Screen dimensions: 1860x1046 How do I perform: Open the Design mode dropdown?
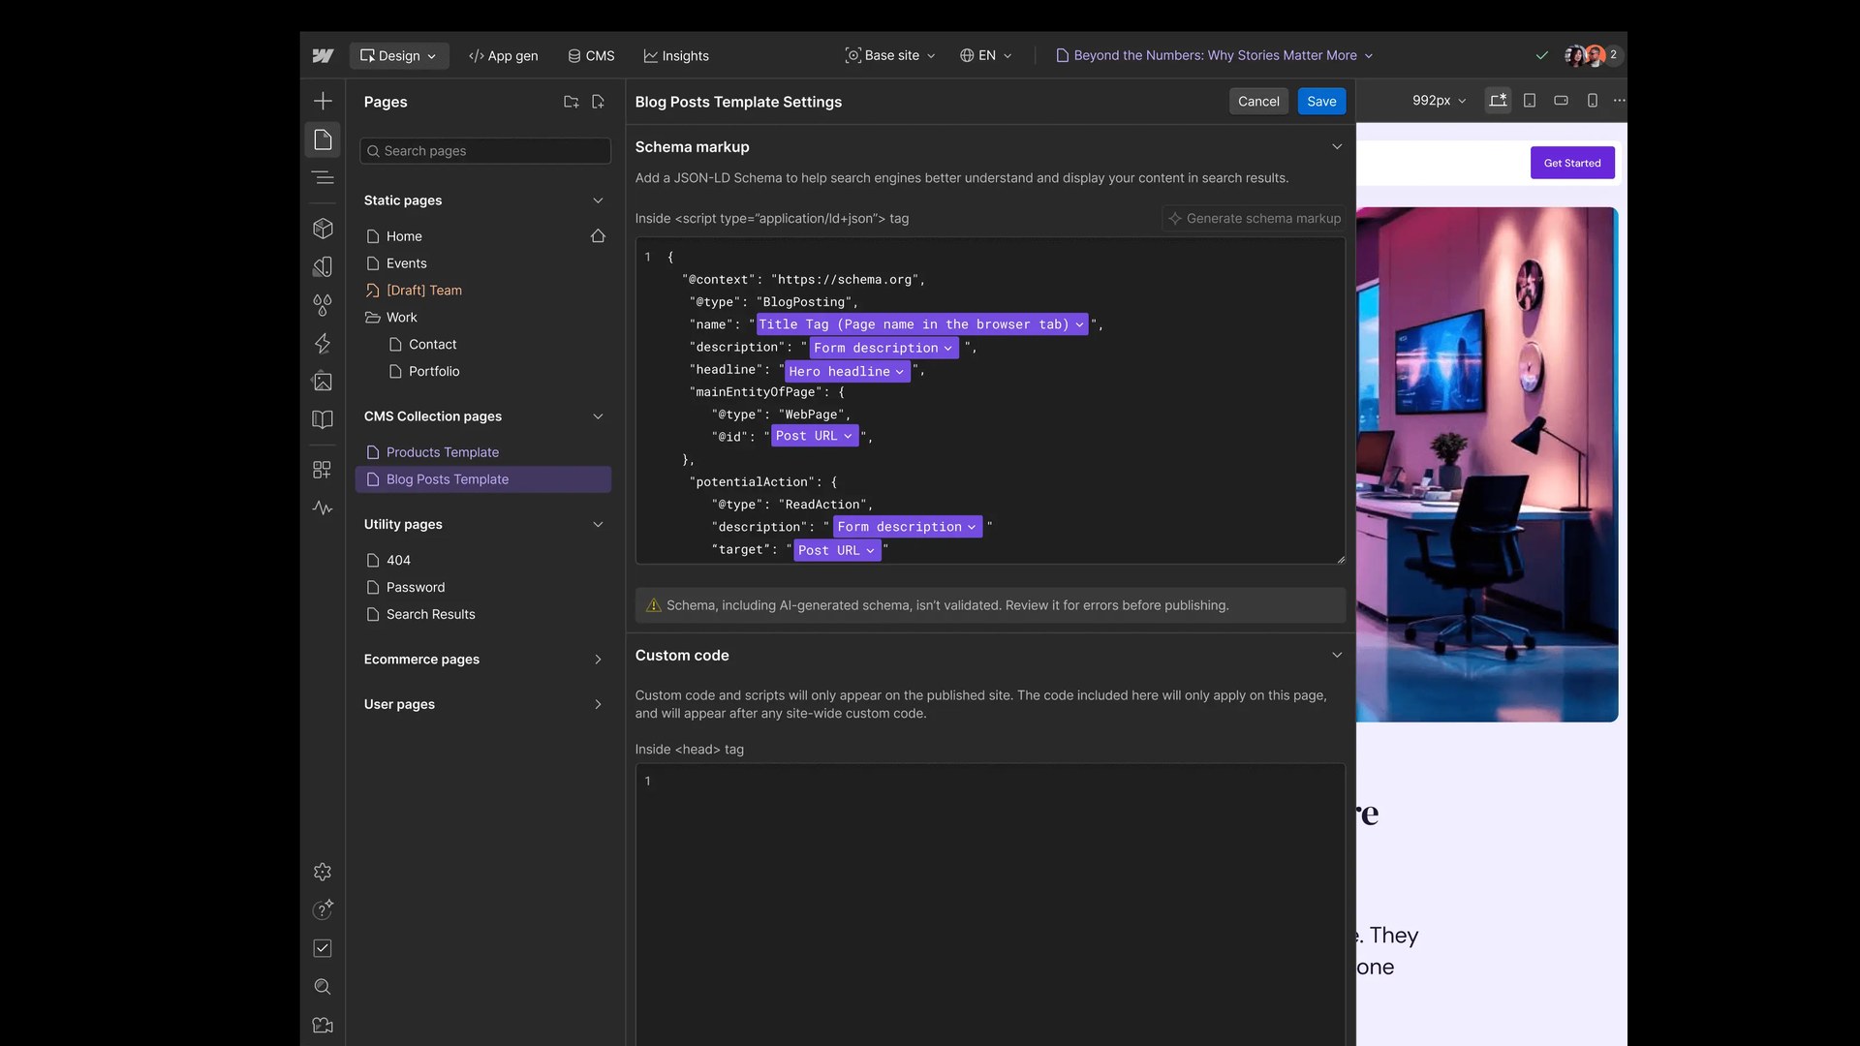398,55
